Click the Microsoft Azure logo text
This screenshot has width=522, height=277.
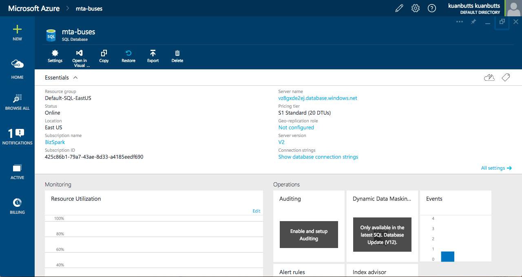pos(34,8)
